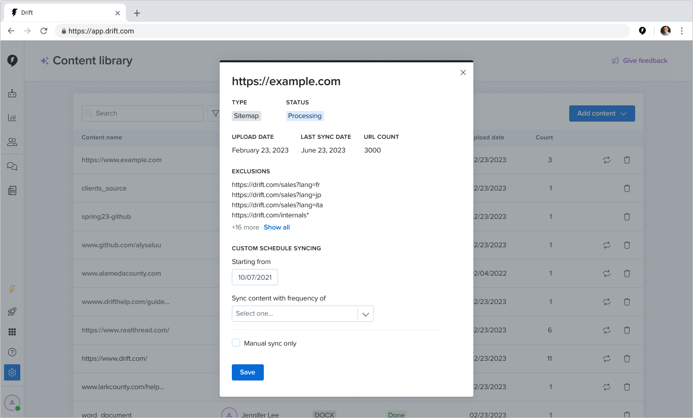Open the bot icon in left sidebar
Screen dimensions: 693x418
[12, 93]
